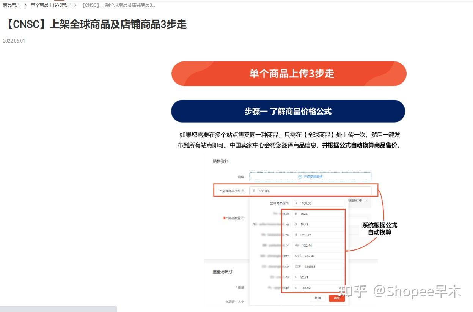
Task: Confirm with the orange 确定 button
Action: coord(337,298)
